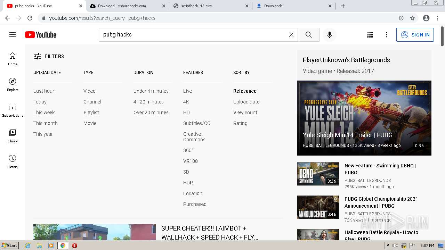Screen dimensions: 445x250
Task: Reload the page
Action: tap(30, 18)
